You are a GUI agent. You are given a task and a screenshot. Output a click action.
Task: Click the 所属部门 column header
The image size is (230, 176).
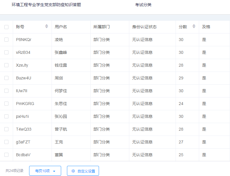click(101, 27)
